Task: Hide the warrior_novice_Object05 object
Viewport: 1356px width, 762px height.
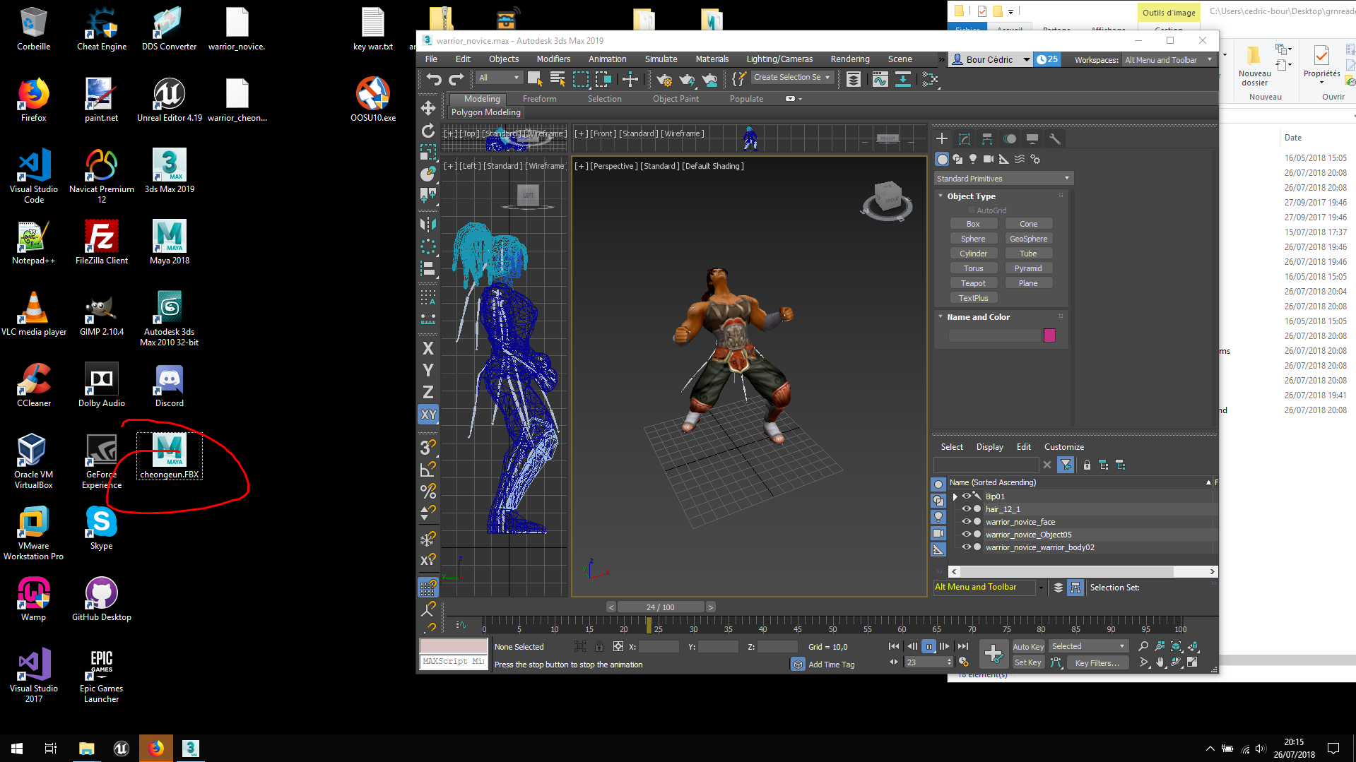Action: coord(966,535)
